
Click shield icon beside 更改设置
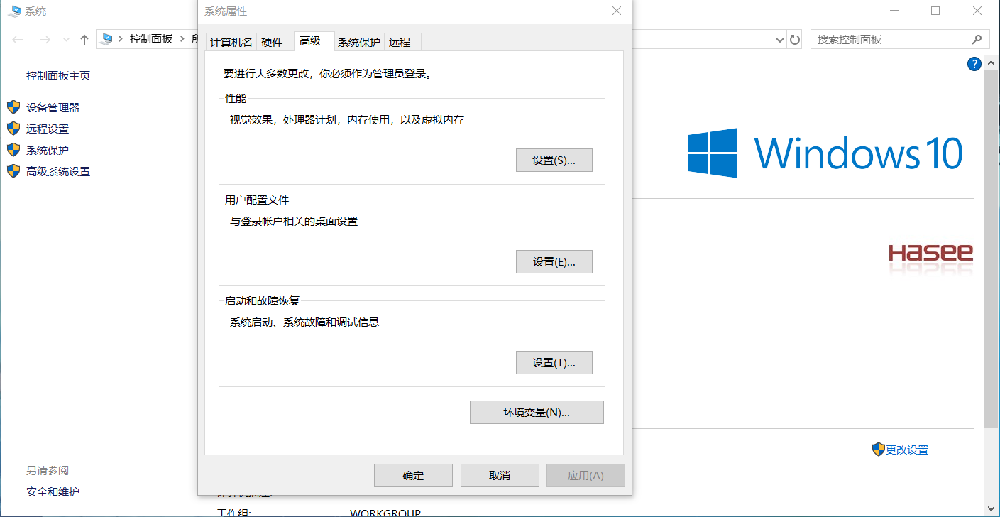pos(879,449)
